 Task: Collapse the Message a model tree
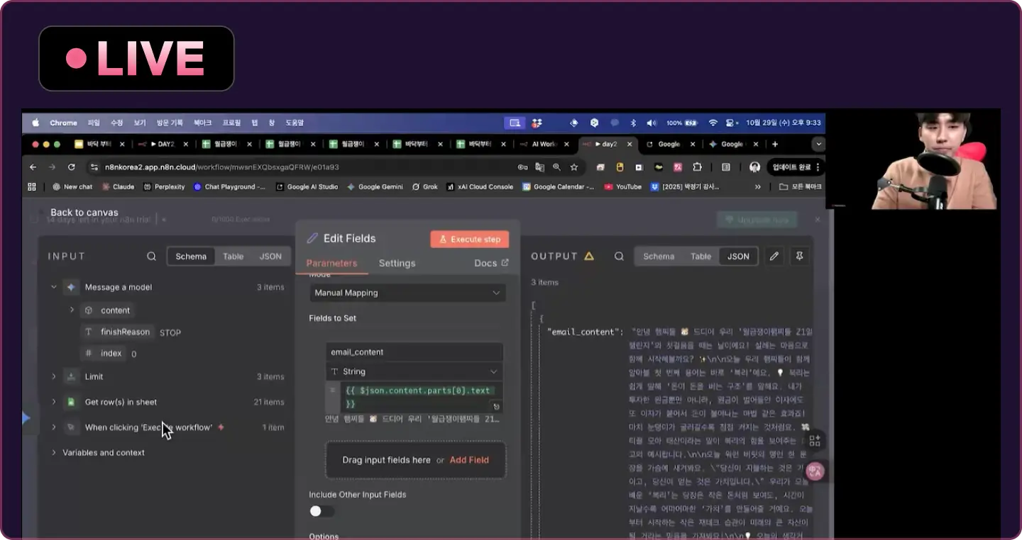point(53,287)
